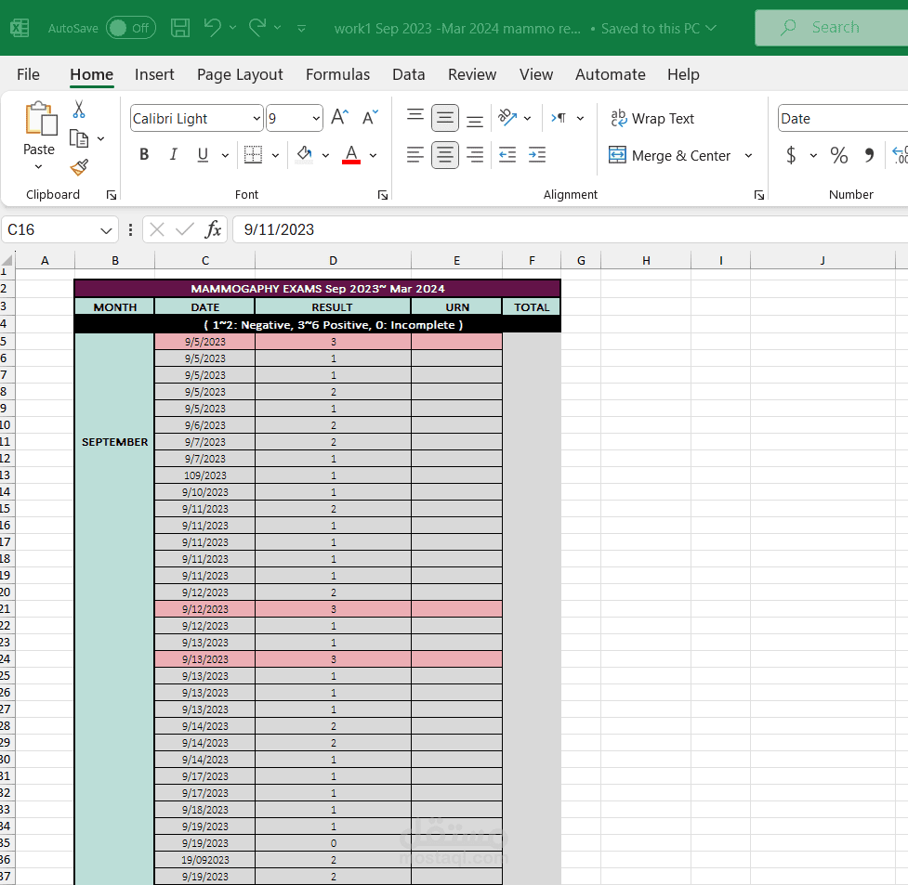
Task: Switch to the Insert tab
Action: pyautogui.click(x=154, y=74)
